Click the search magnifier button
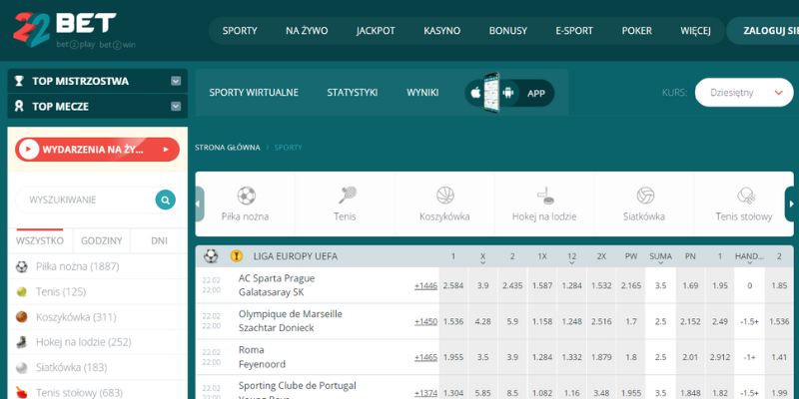The height and width of the screenshot is (399, 799). 165,200
